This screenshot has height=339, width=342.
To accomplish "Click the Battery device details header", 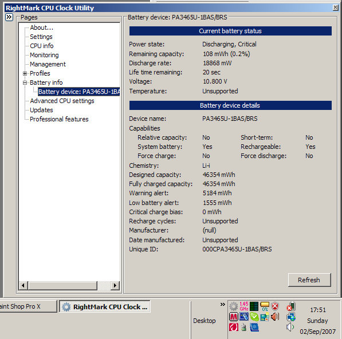I will 230,105.
